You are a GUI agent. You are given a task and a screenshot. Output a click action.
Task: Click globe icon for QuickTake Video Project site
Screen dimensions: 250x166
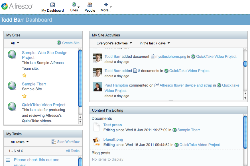tap(12, 106)
